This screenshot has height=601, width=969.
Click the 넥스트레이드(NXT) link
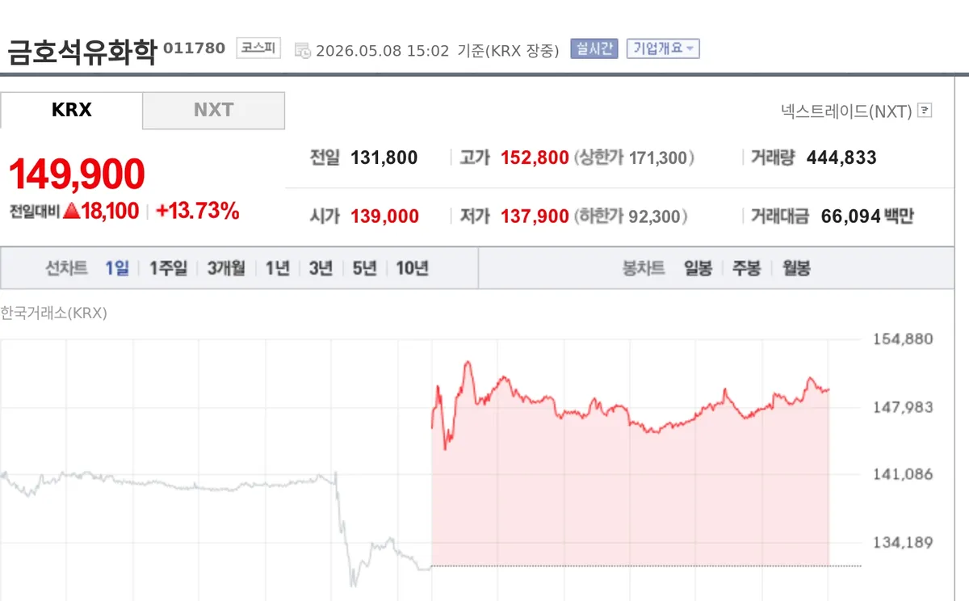coord(846,111)
